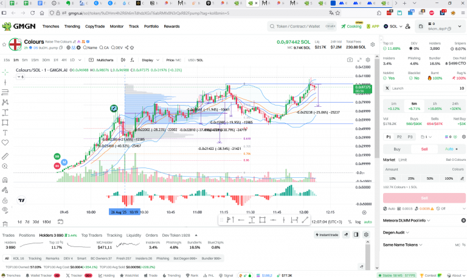Click the Cooking link

[351, 27]
